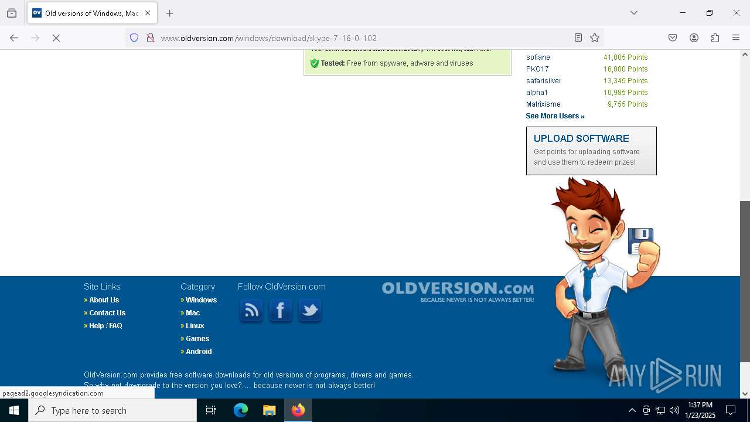Focus taskbar search box

112,410
